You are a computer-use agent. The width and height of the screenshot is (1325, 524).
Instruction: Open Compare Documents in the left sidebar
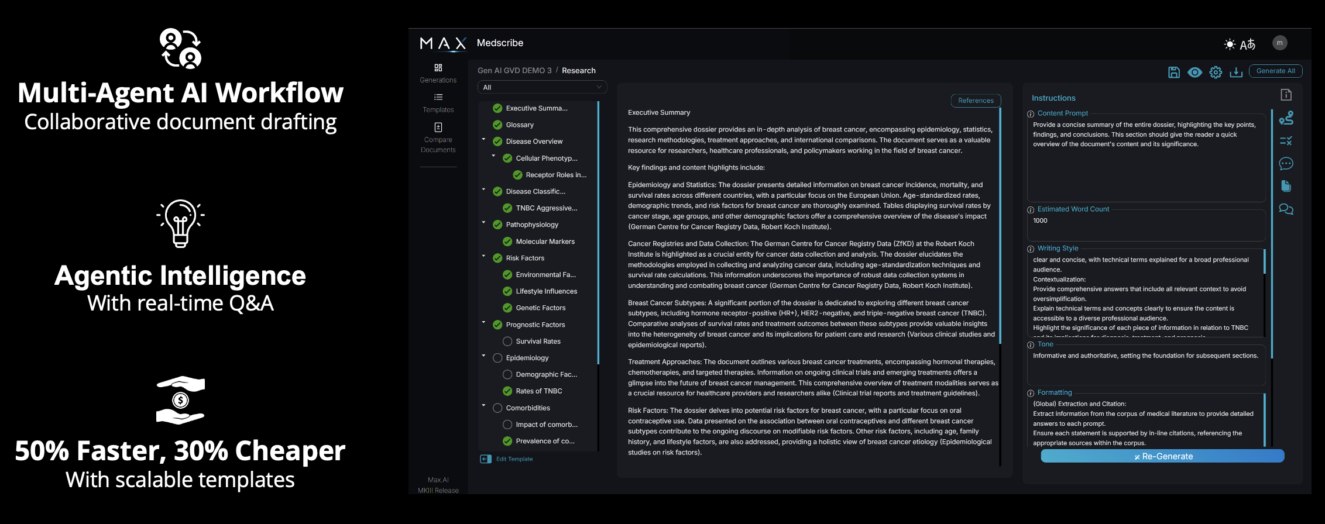pos(438,137)
